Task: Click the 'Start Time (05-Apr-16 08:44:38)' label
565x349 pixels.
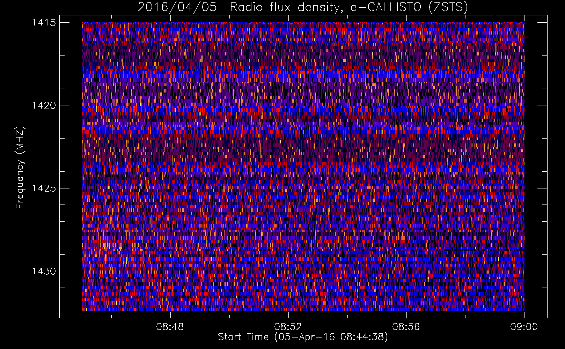Action: click(x=303, y=337)
